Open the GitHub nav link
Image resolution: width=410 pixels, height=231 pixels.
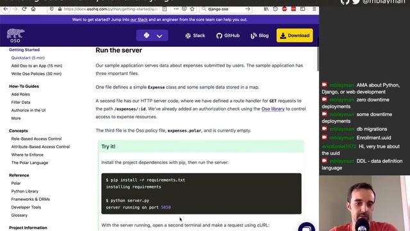coord(228,36)
